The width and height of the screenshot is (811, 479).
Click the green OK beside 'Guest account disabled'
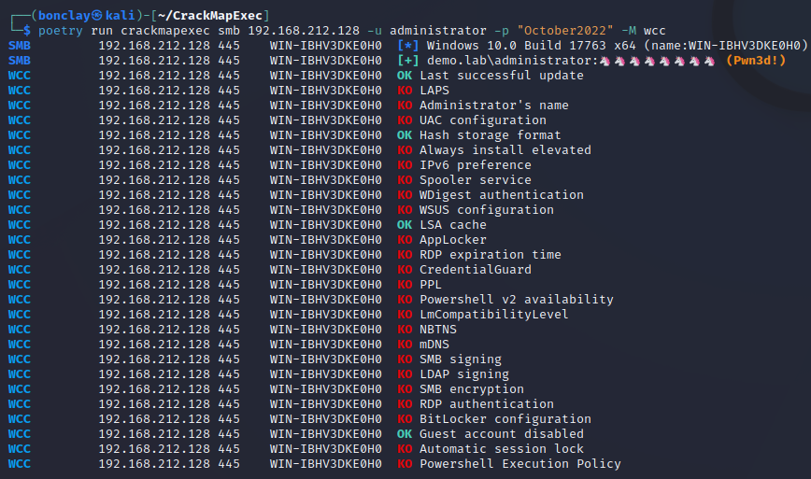[x=405, y=435]
